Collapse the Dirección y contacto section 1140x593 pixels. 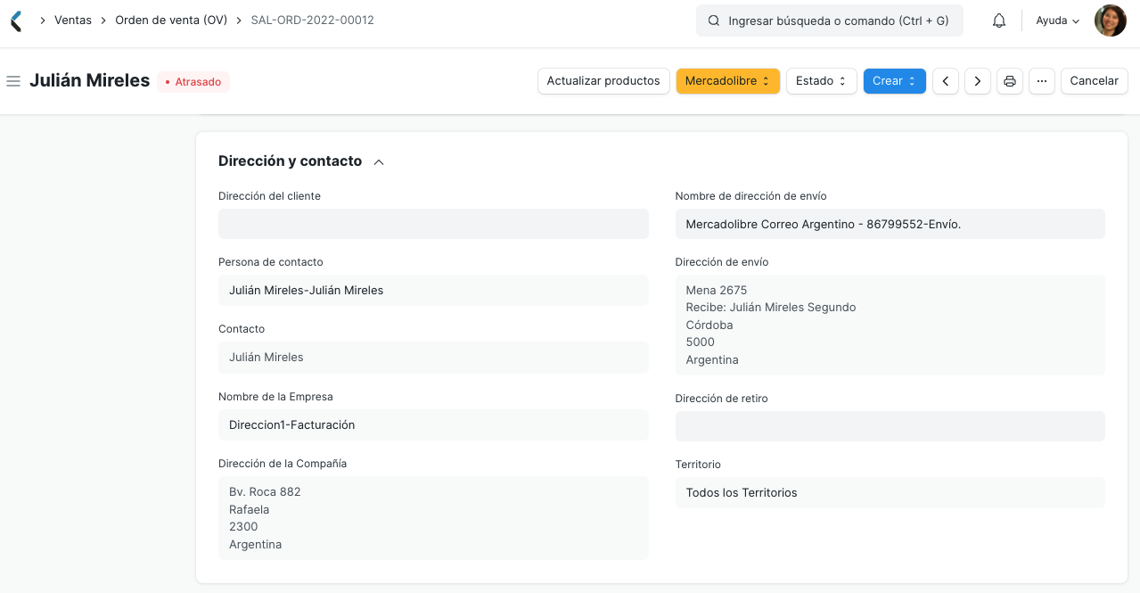(379, 161)
